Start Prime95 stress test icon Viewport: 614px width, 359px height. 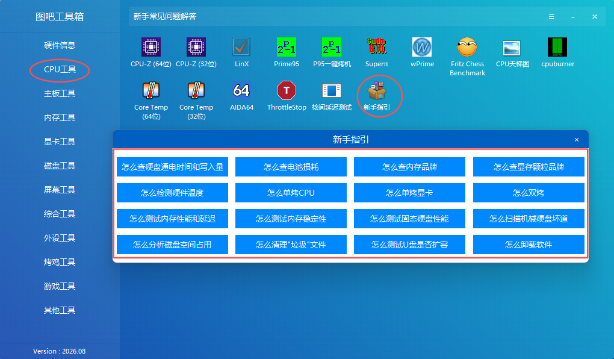[287, 47]
